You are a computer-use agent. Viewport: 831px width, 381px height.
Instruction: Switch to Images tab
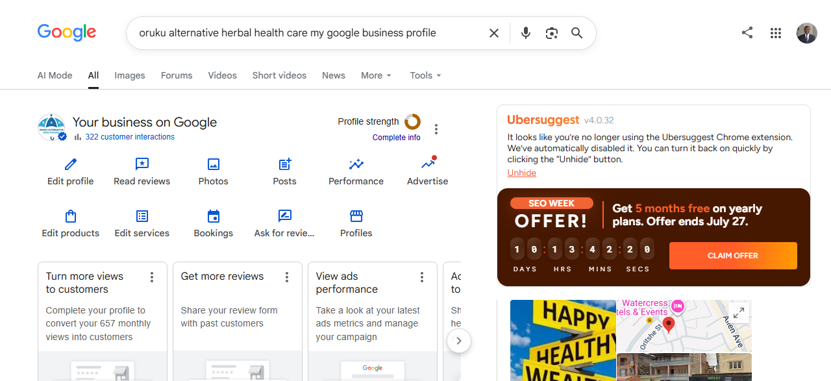pos(130,75)
